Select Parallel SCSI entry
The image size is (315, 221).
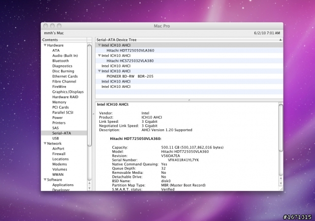tap(63, 112)
